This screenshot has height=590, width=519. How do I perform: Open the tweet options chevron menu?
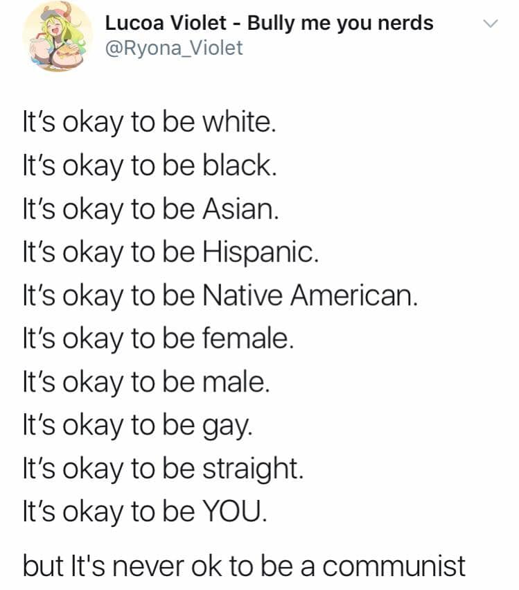pos(491,24)
